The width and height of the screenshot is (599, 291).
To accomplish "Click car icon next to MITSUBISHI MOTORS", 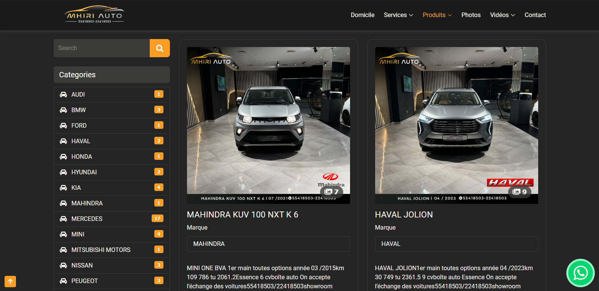I will [63, 250].
